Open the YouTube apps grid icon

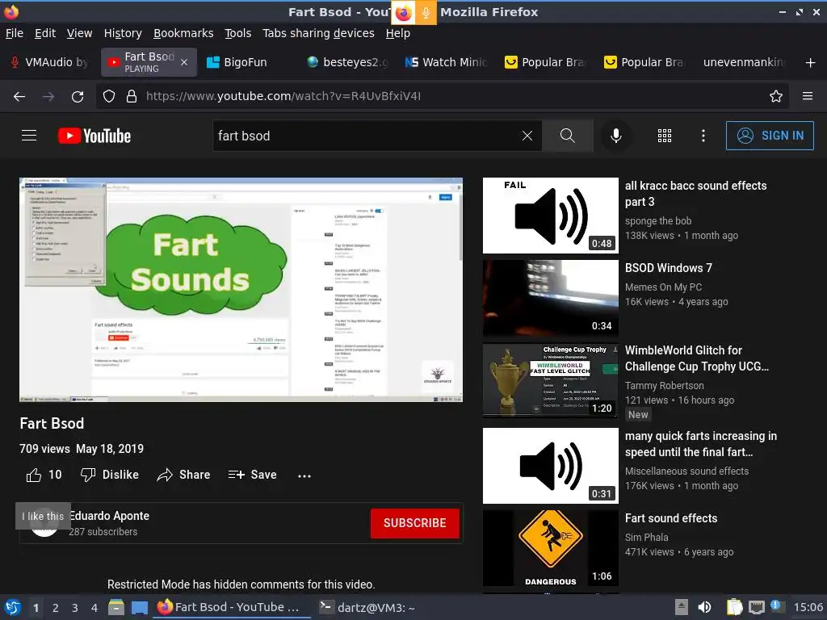pos(665,136)
